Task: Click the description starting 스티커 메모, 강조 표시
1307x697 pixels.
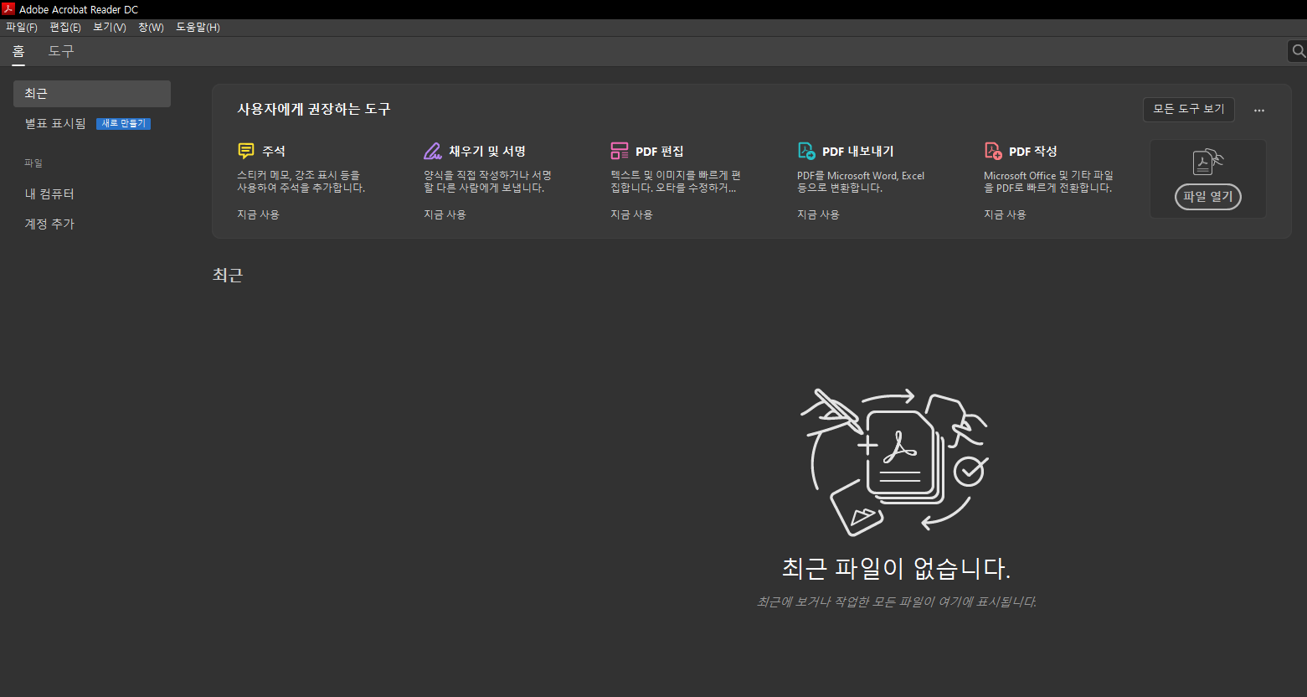Action: coord(301,182)
